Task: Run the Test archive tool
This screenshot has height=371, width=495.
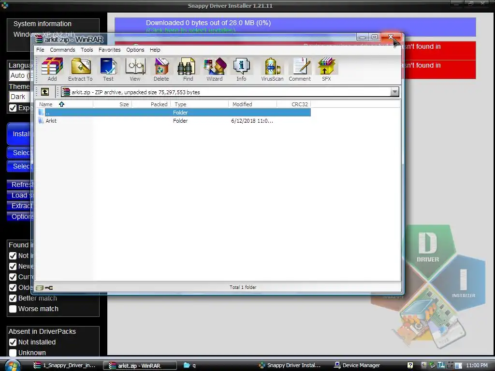Action: click(108, 70)
